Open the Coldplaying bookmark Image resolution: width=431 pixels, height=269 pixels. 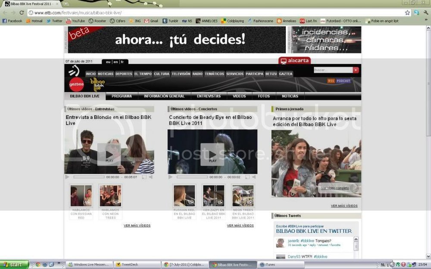233,21
